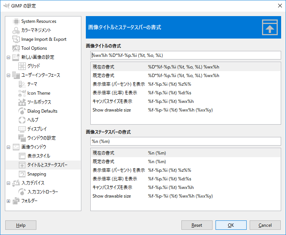Click the Snapping icon

(22, 174)
